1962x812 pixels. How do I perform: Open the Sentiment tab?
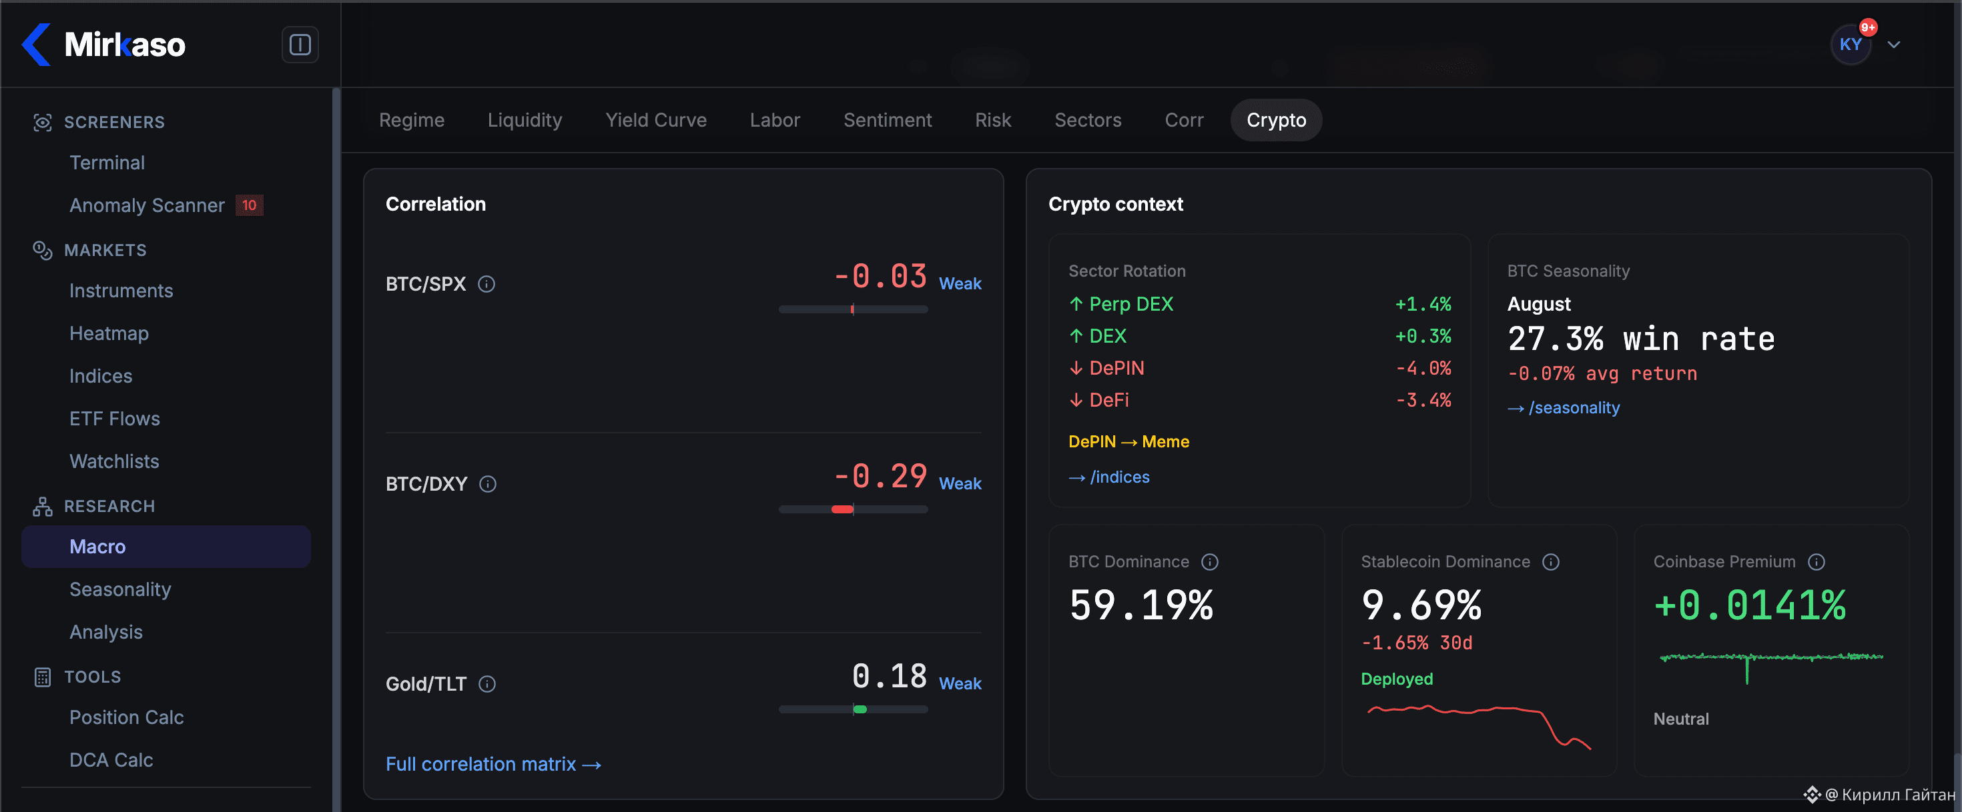pyautogui.click(x=888, y=120)
